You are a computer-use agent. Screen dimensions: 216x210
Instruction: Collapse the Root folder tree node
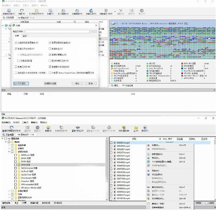coord(6,142)
